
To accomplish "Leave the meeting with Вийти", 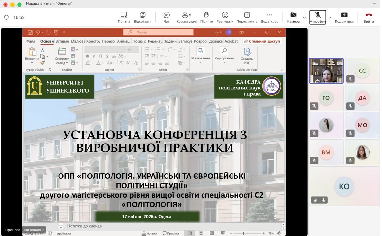I will 368,17.
